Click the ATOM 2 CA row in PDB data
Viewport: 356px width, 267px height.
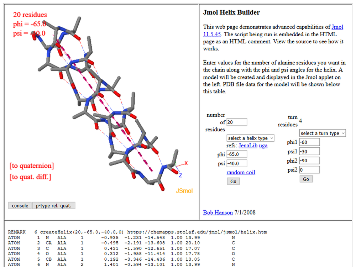121,243
